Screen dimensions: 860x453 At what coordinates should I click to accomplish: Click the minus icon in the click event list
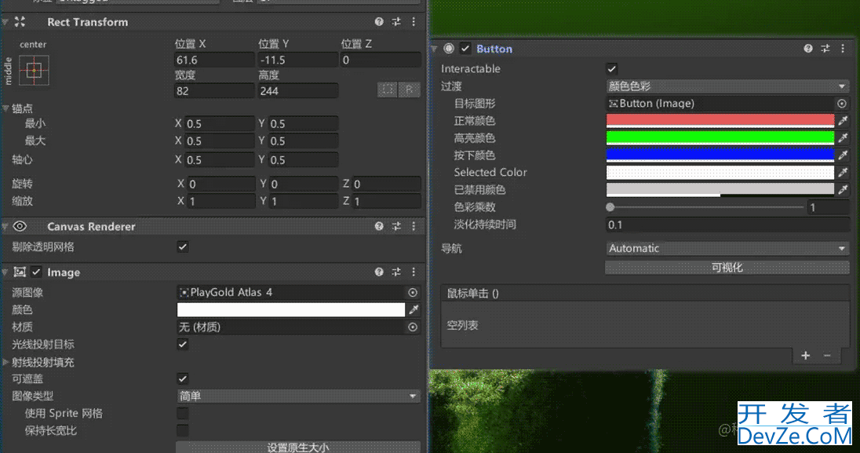[826, 356]
